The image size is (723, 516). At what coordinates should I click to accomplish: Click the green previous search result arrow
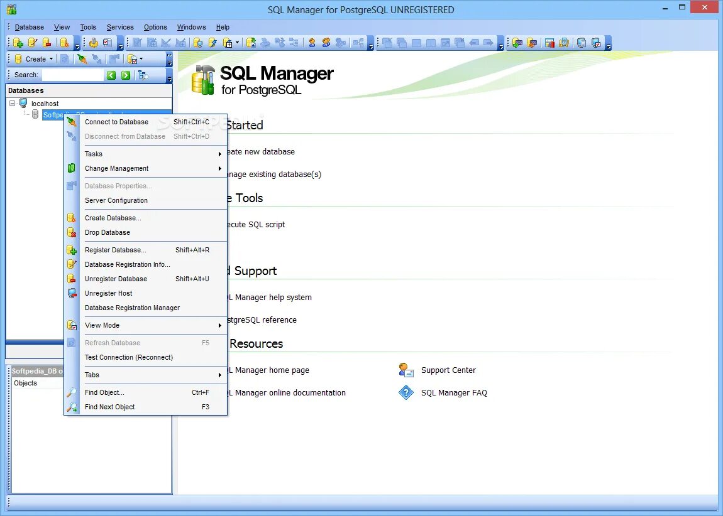tap(111, 75)
